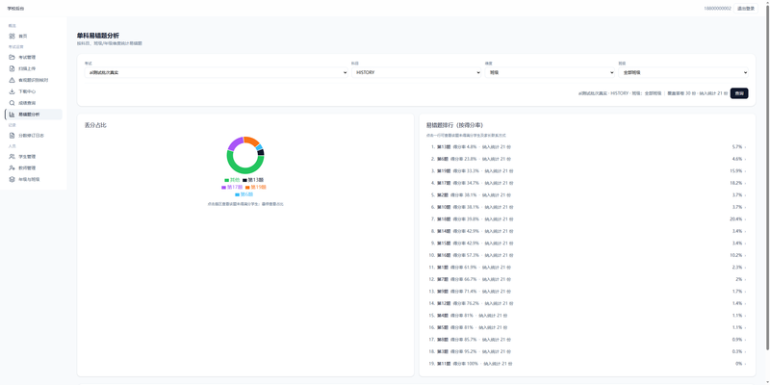770x385 pixels.
Task: Click ranking row 14 第12题 得分率 76.2%
Action: [x=587, y=303]
